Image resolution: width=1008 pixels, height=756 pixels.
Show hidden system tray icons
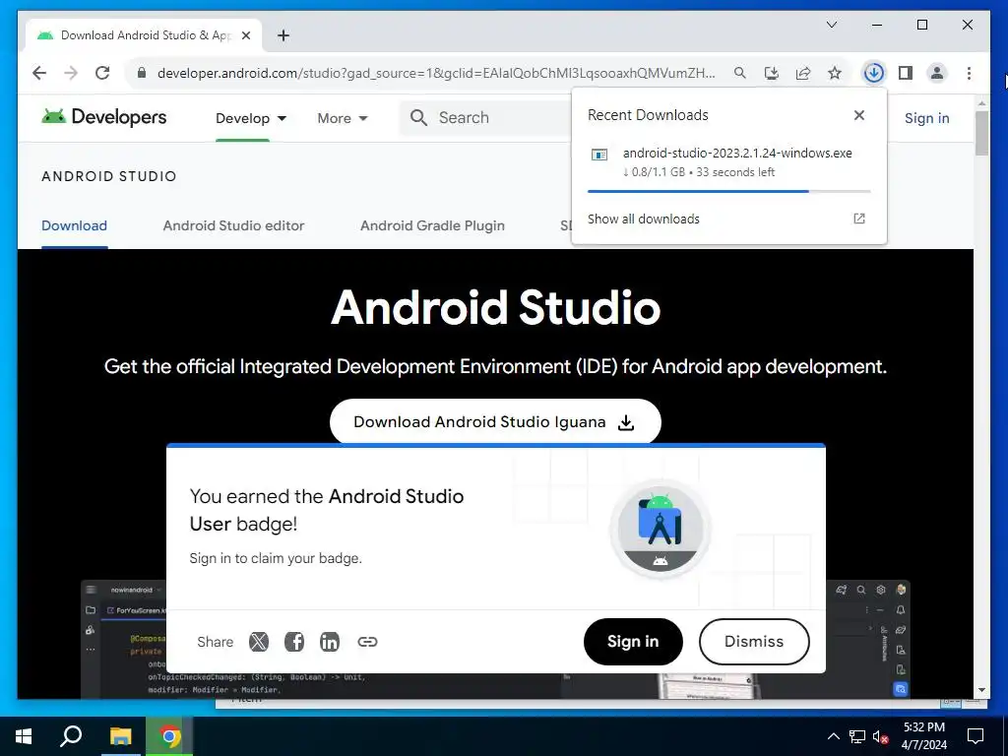pyautogui.click(x=833, y=736)
